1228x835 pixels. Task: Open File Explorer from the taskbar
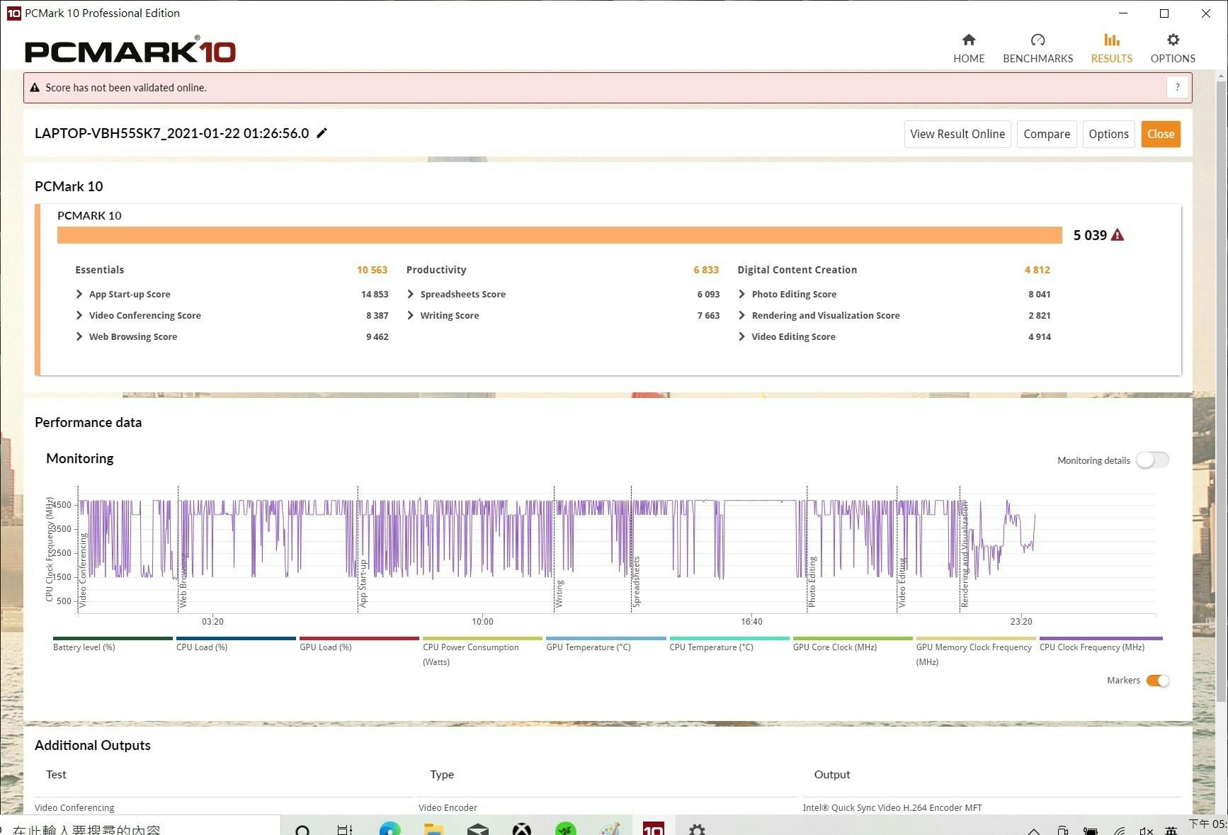point(433,829)
